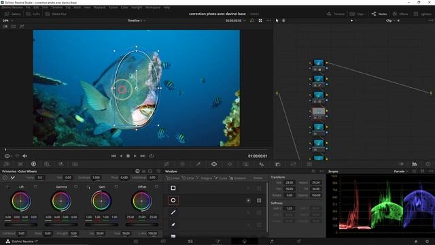Open the Color menu
Viewport: 435px width, 245px height.
[x=124, y=7]
